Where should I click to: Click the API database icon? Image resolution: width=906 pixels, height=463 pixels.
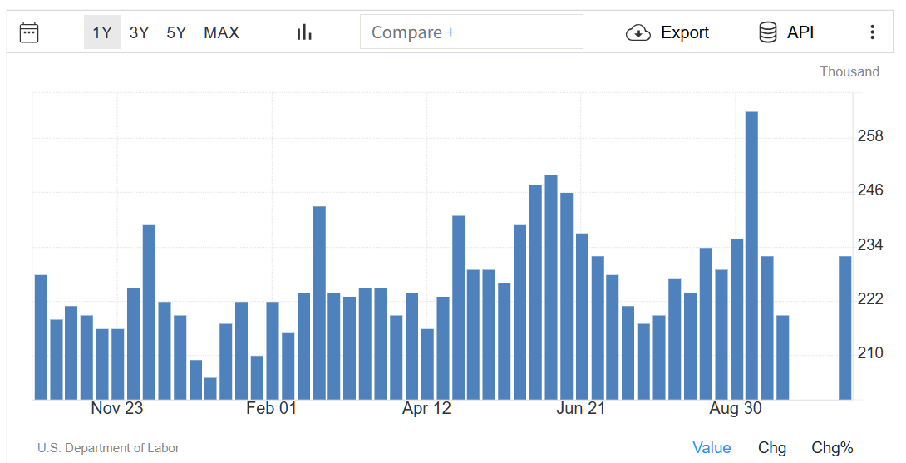point(768,32)
